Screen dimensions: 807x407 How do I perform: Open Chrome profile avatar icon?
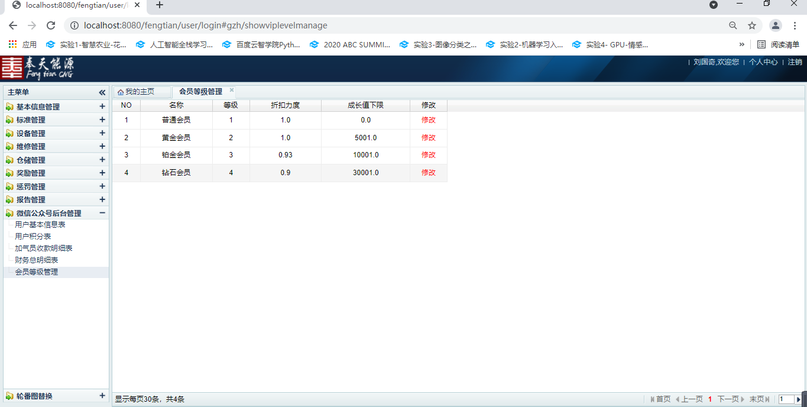pos(775,25)
